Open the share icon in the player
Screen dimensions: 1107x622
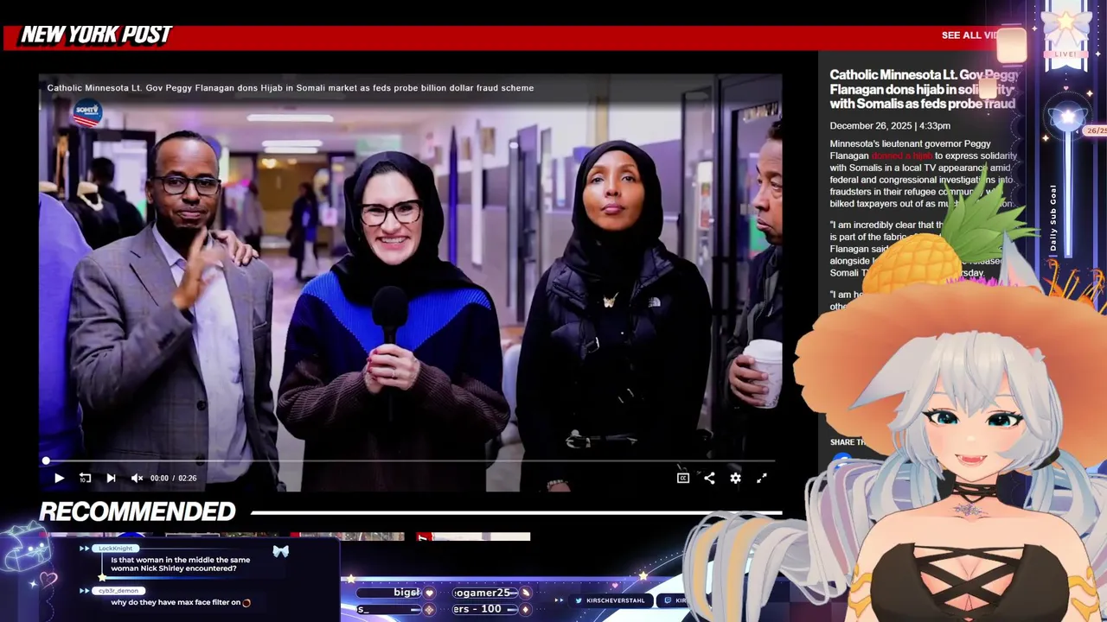tap(709, 478)
